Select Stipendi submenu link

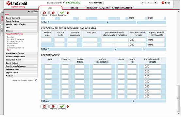[x=11, y=45]
